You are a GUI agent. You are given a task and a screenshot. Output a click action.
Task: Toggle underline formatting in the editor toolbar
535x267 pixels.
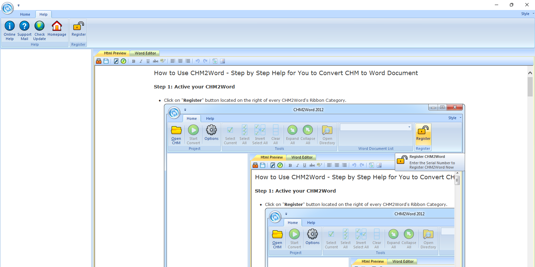pos(148,61)
